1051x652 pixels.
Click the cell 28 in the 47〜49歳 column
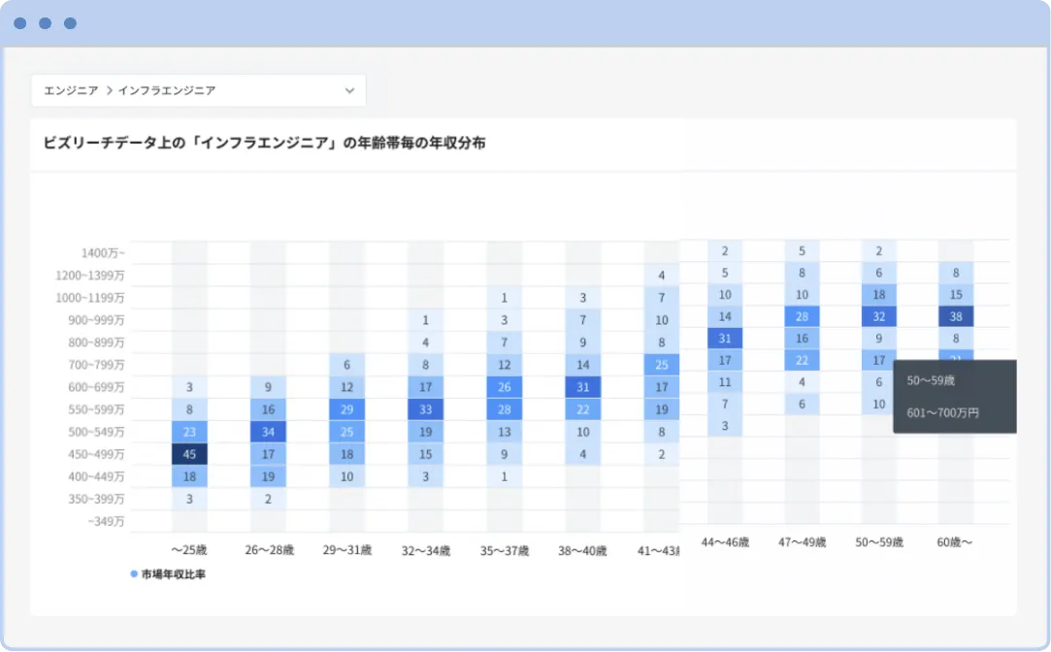tap(800, 315)
